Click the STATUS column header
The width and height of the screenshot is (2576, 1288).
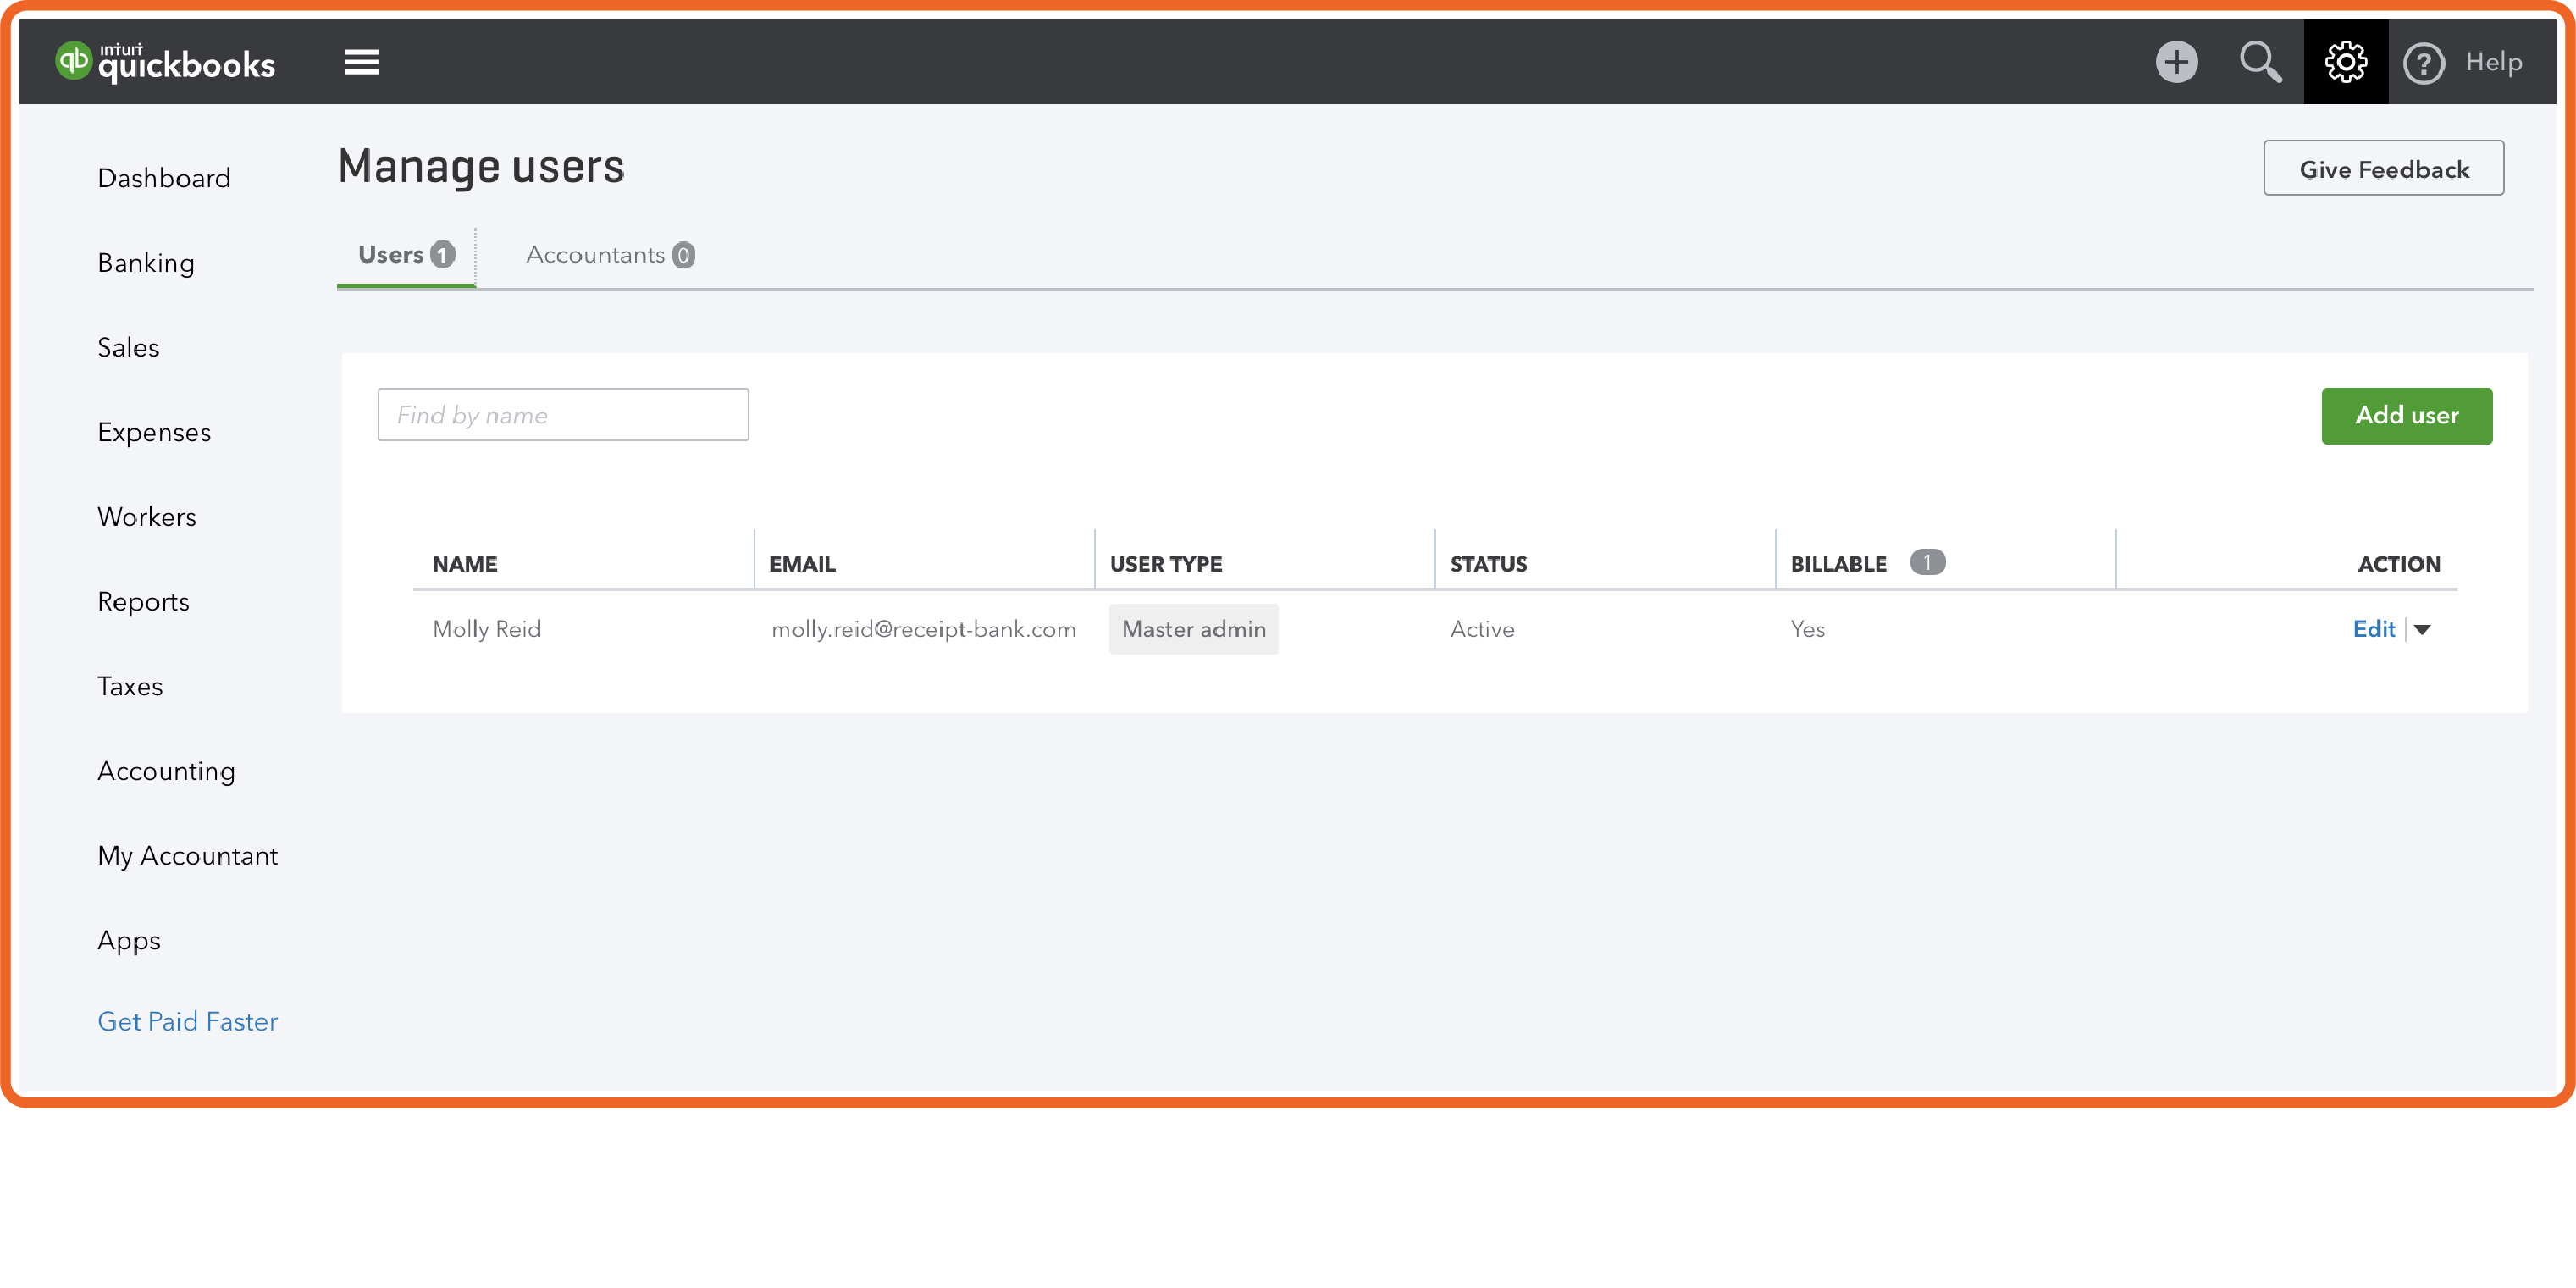click(x=1489, y=564)
